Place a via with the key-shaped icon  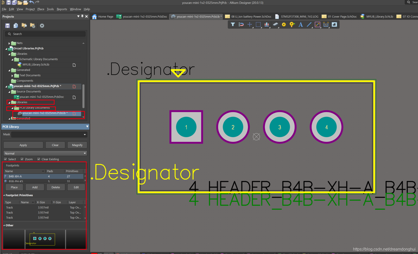pos(292,24)
